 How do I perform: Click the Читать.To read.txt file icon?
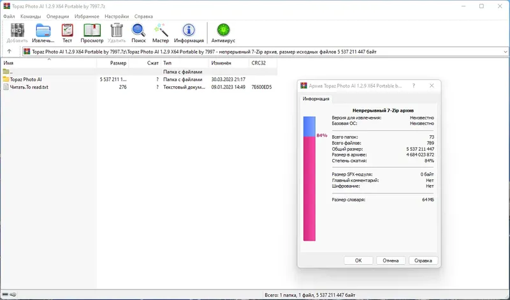6,87
